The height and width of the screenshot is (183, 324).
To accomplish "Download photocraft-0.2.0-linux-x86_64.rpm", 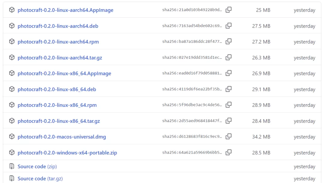I will (57, 105).
